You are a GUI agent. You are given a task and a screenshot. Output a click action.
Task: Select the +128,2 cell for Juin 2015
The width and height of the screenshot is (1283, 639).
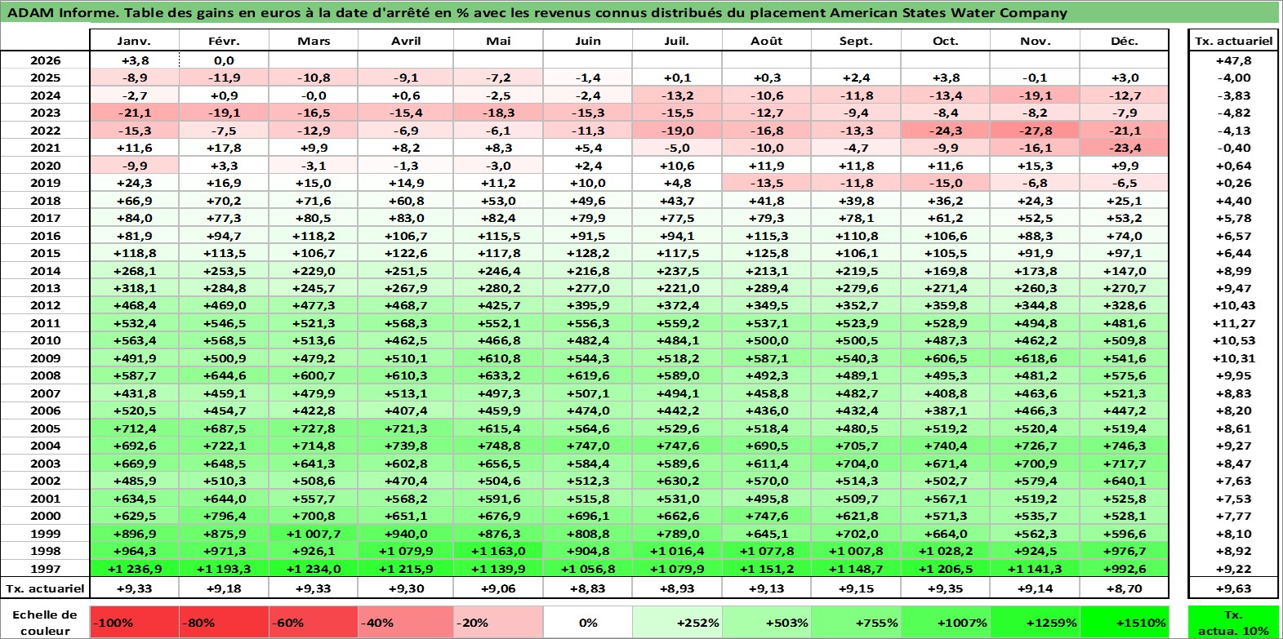click(x=588, y=253)
